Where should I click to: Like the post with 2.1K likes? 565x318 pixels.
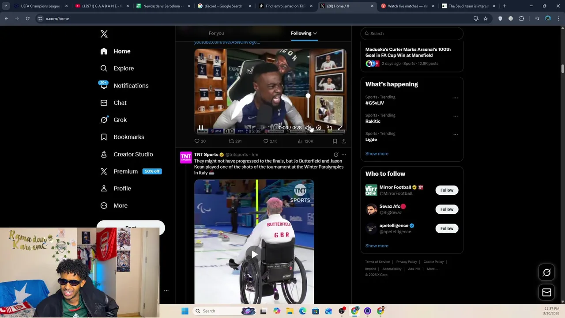tap(270, 141)
